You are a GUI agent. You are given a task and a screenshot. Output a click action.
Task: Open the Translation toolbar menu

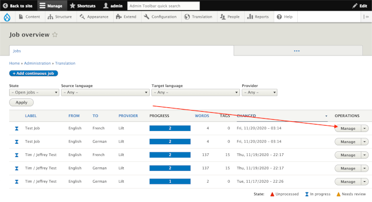point(198,17)
